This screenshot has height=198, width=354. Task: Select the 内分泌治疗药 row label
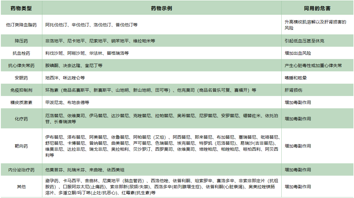21,170
